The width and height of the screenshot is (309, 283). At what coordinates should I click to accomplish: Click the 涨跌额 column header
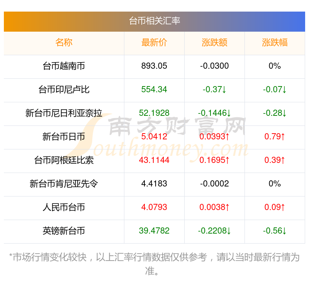tap(214, 42)
